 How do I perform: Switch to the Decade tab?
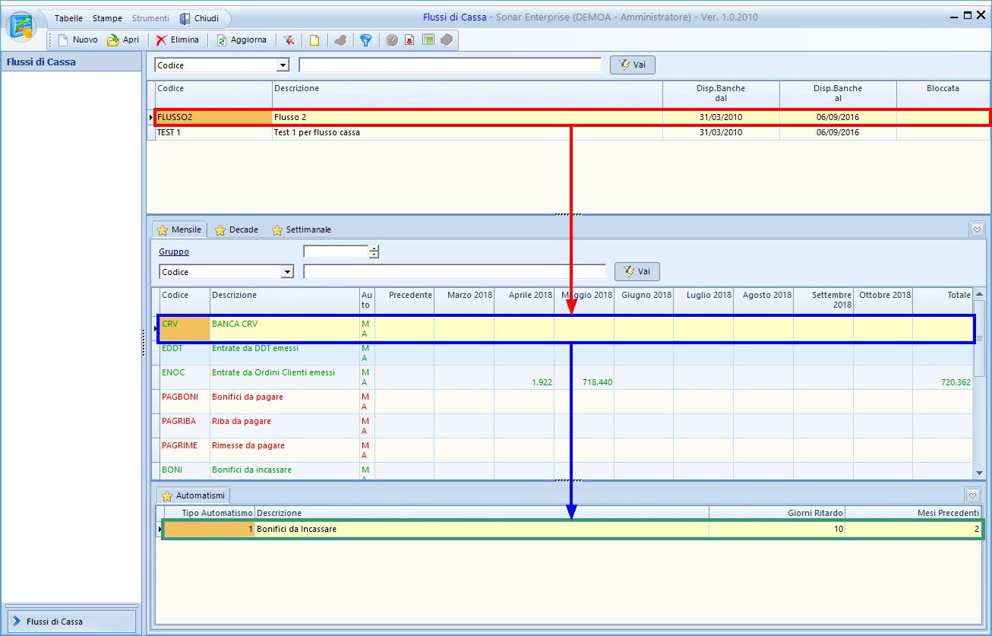click(x=237, y=229)
